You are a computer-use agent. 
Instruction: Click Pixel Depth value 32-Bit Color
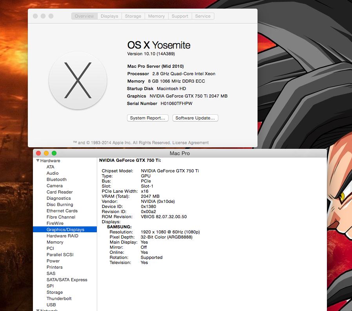[x=167, y=237]
